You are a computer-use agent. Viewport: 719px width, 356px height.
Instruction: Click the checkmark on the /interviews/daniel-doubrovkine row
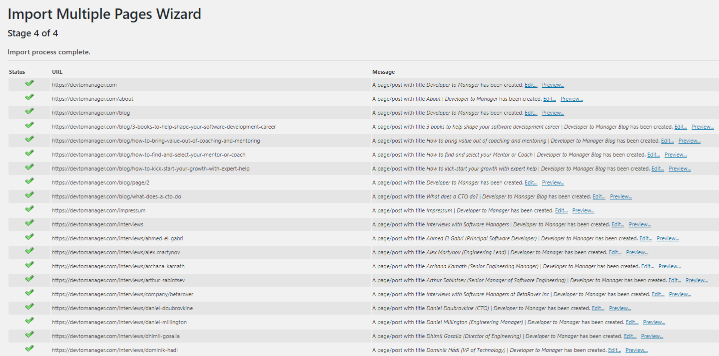28,308
